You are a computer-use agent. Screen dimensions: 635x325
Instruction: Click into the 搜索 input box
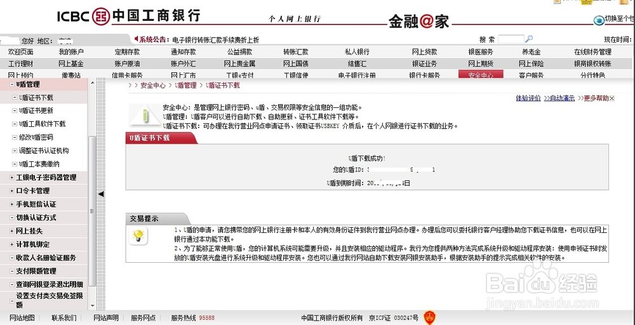click(511, 39)
